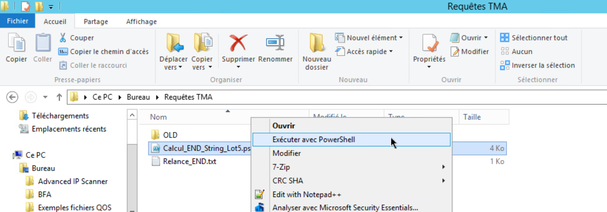Click Sélectionner tout in ribbon
This screenshot has height=212, width=607.
click(534, 38)
